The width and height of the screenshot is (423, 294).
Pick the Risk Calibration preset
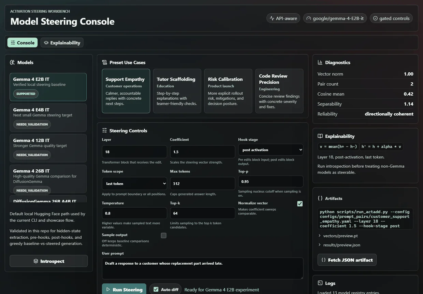point(228,91)
